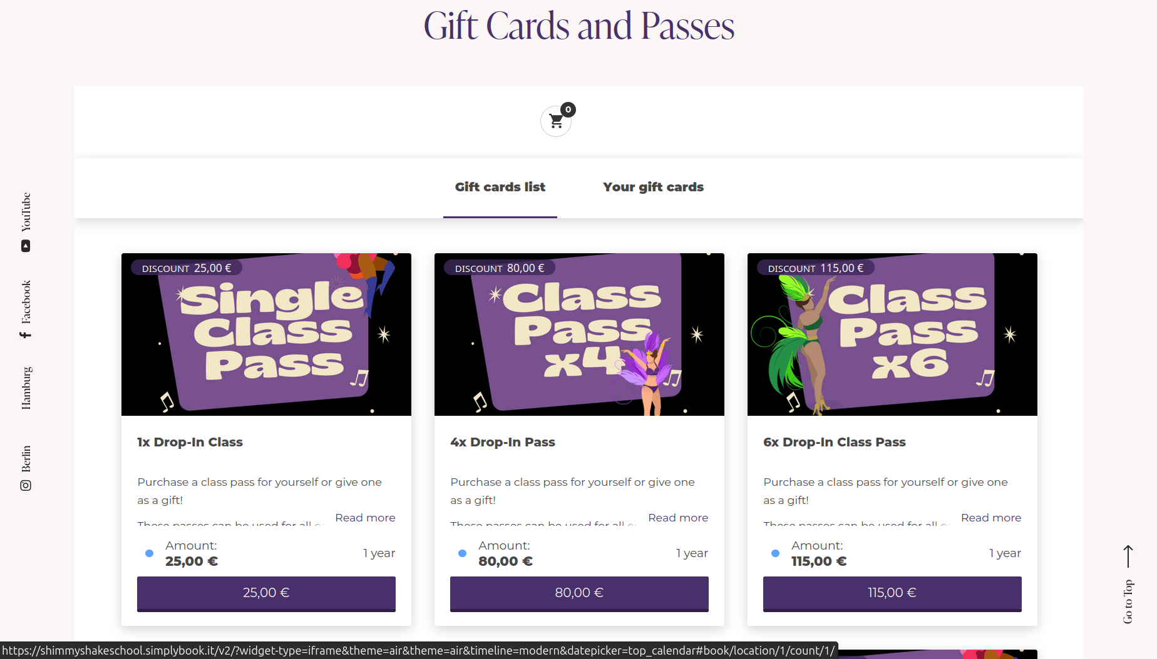
Task: Click the Go to Top arrow
Action: (x=1128, y=556)
